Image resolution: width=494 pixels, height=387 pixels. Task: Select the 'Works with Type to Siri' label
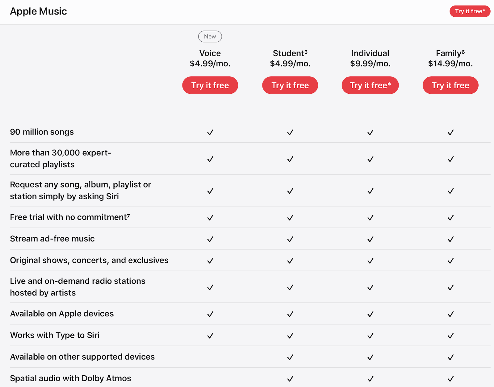tap(55, 335)
